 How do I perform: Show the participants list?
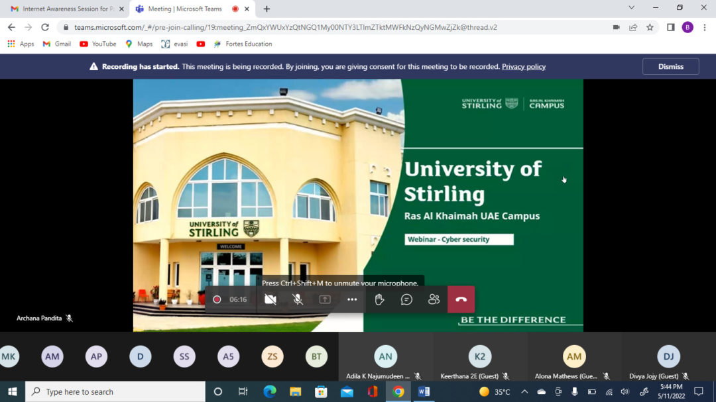(434, 299)
